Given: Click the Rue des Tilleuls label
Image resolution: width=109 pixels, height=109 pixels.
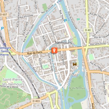Looking at the screenshot, I should [97, 16].
